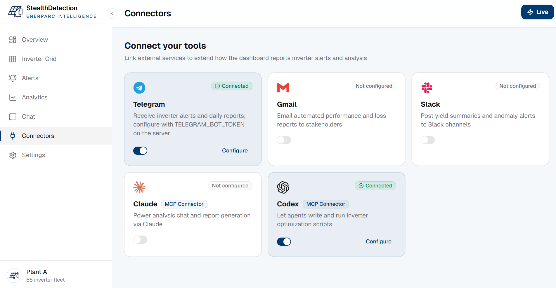556x288 pixels.
Task: Open the Plant A fleet selector
Action: coord(56,275)
